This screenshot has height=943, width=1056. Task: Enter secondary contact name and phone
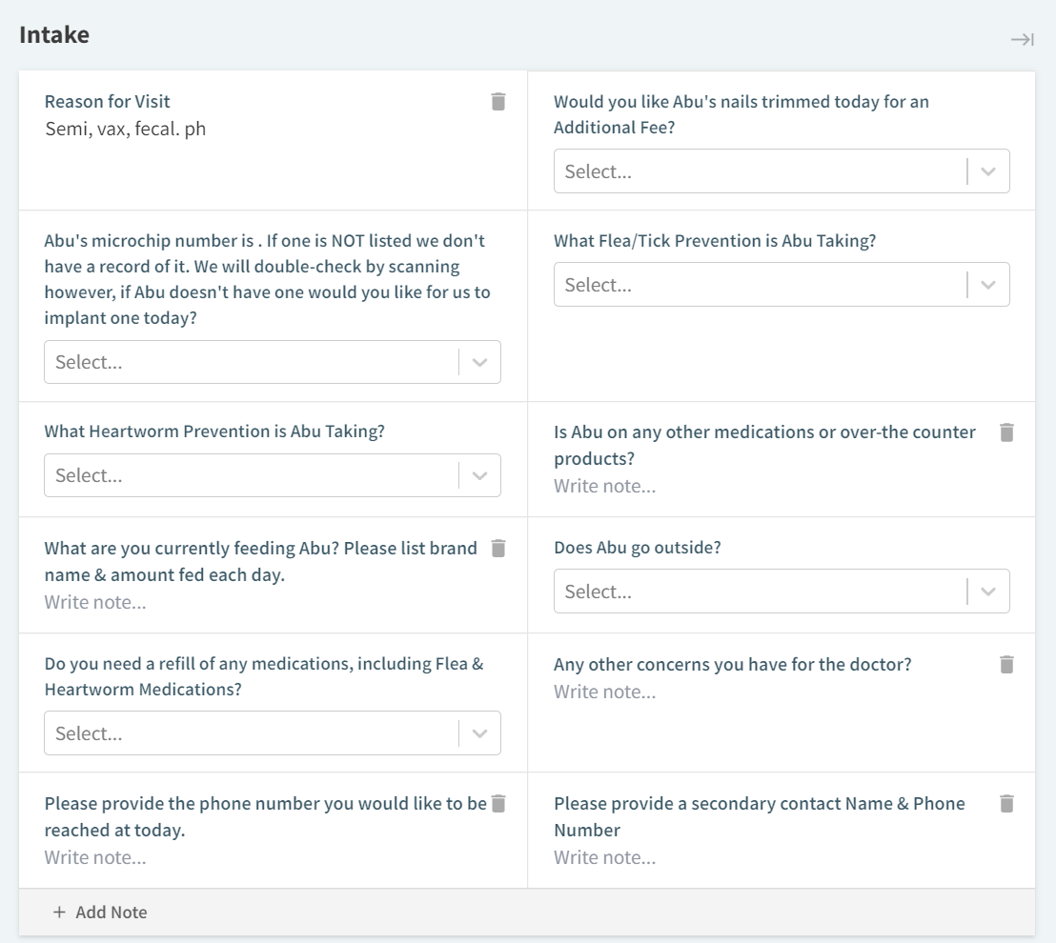tap(605, 858)
